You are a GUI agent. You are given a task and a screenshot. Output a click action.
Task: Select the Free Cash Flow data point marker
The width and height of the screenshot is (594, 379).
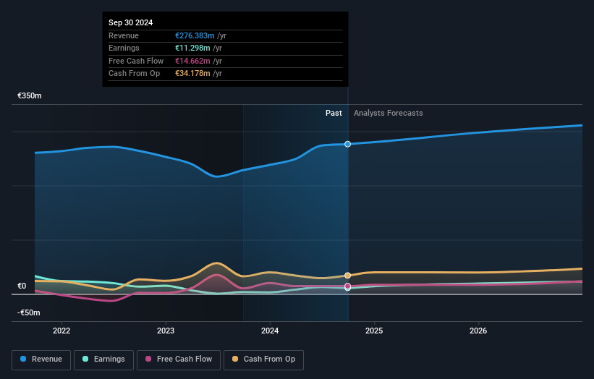tap(347, 286)
